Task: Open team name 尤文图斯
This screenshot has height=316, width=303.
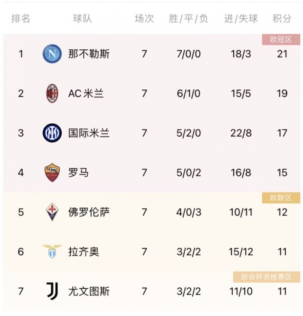Action: (x=88, y=291)
